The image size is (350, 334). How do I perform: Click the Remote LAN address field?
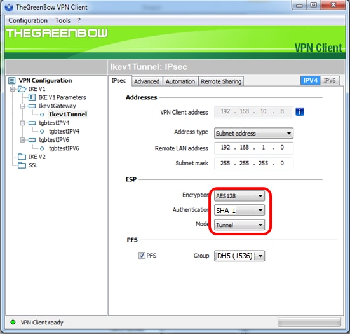click(253, 148)
